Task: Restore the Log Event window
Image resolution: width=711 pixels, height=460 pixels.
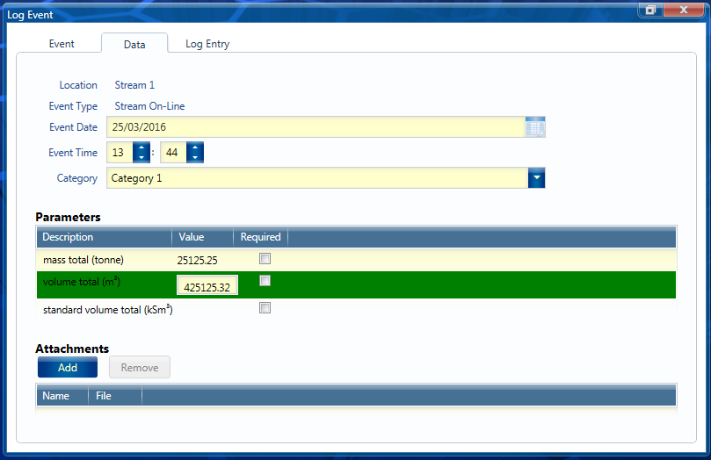Action: click(x=650, y=10)
